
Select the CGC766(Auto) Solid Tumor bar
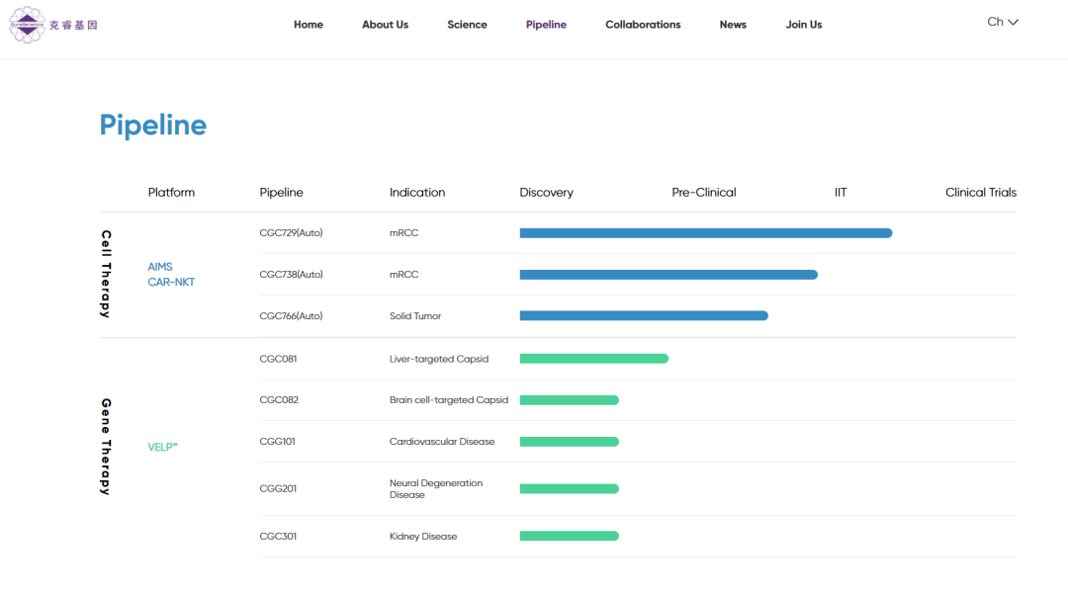click(643, 316)
